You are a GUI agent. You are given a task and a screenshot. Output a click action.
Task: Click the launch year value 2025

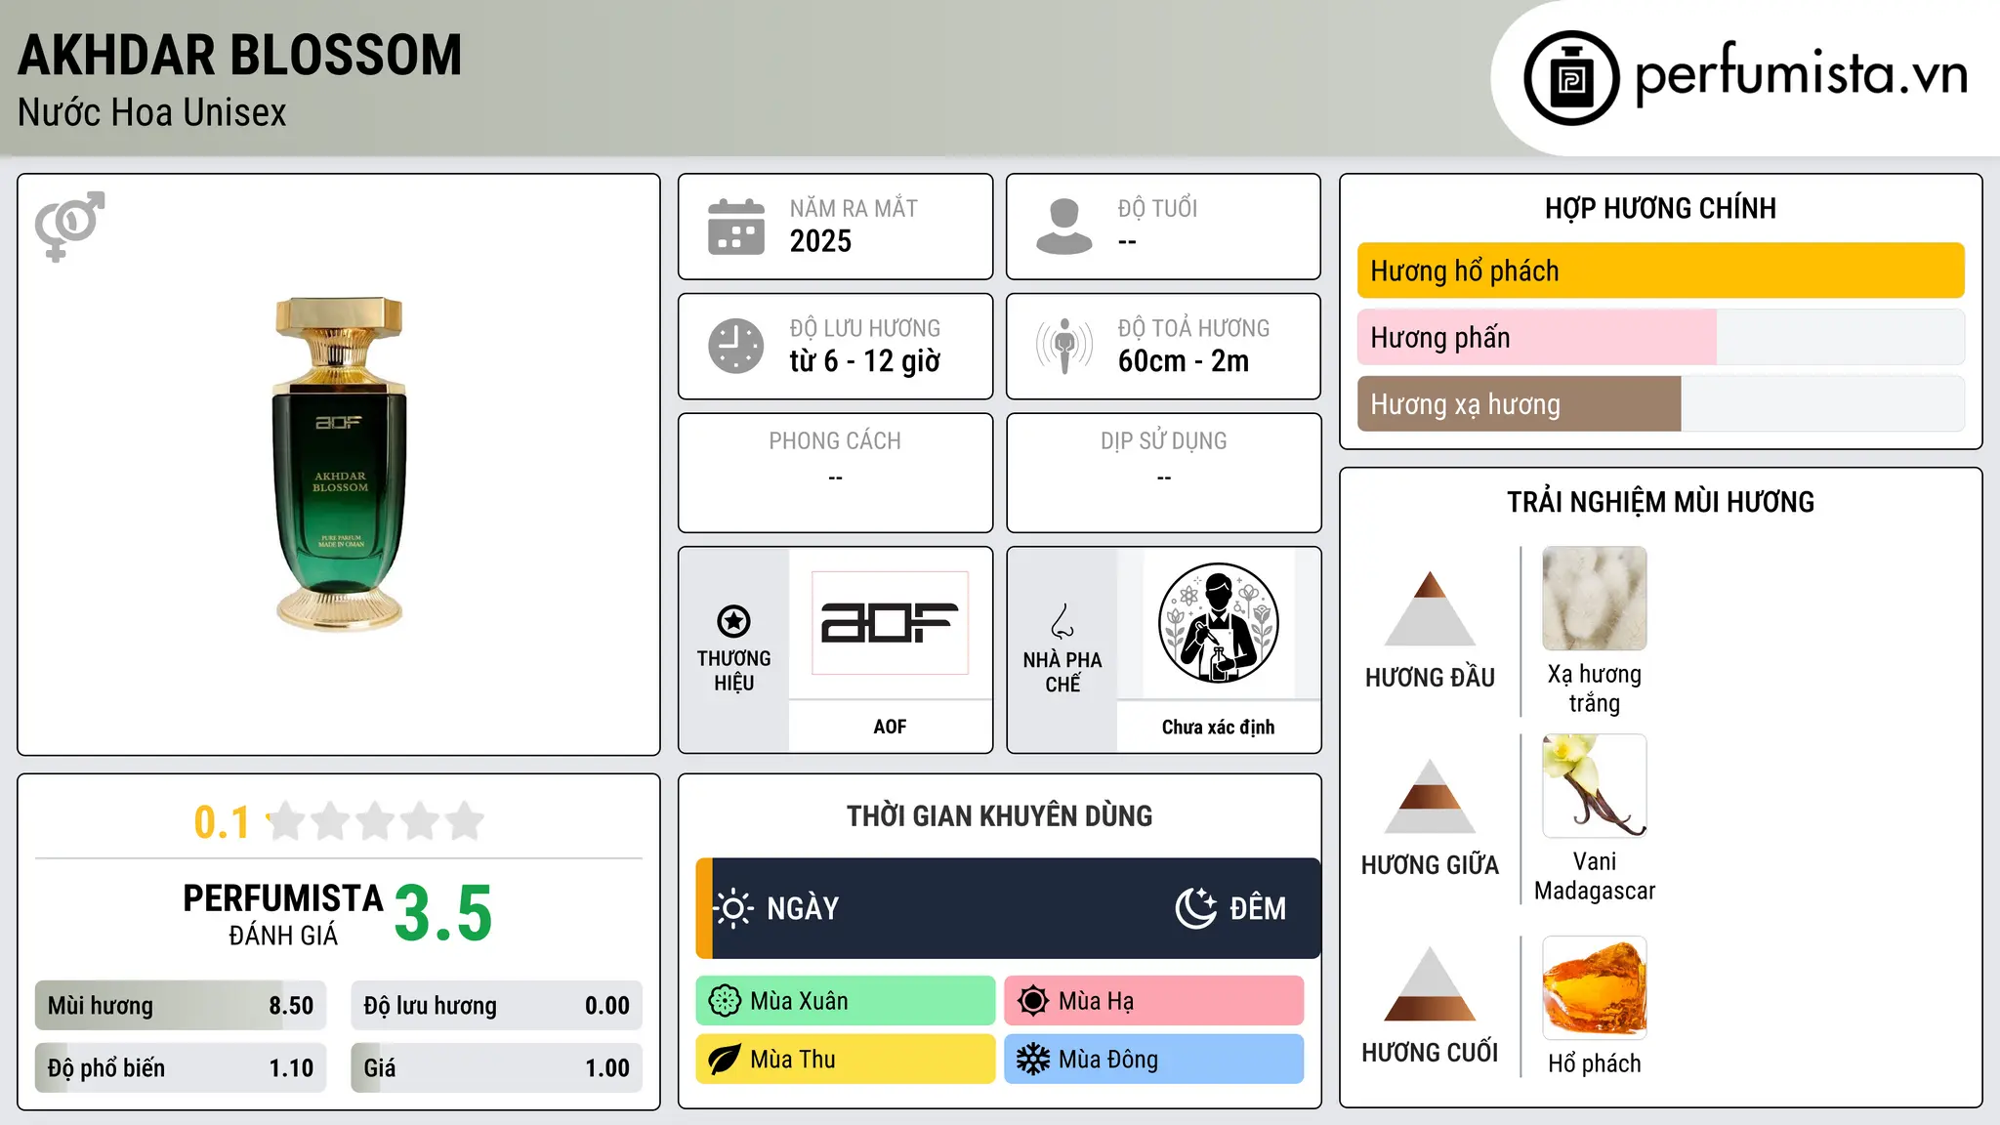[820, 241]
